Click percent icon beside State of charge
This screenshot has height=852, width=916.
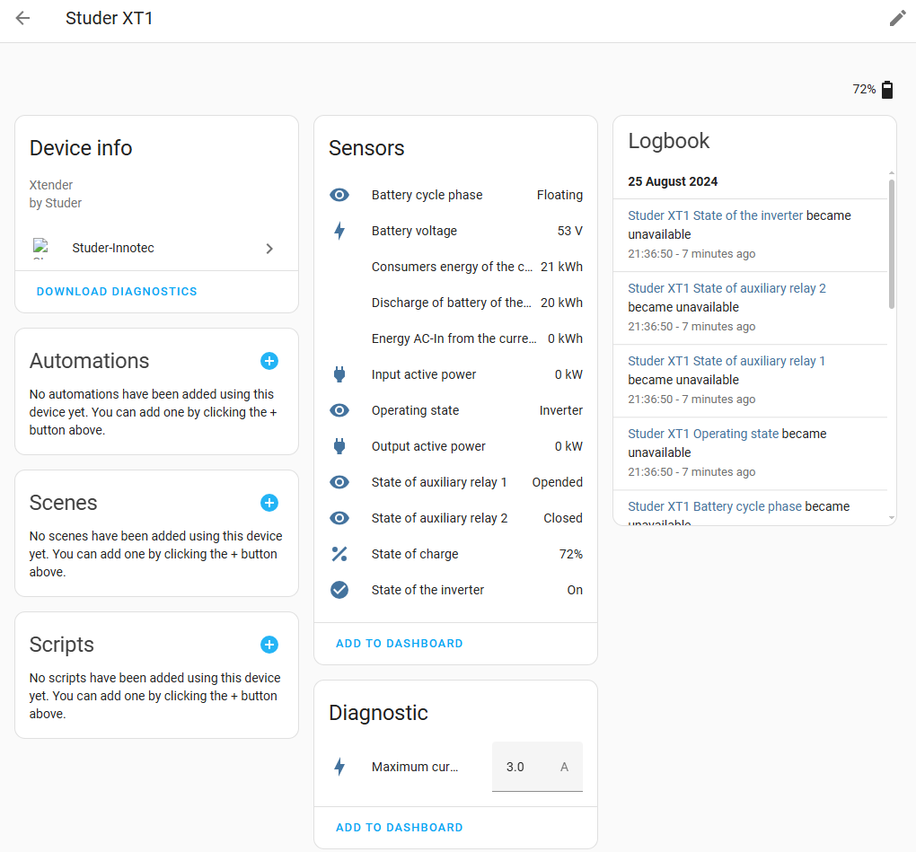point(339,554)
